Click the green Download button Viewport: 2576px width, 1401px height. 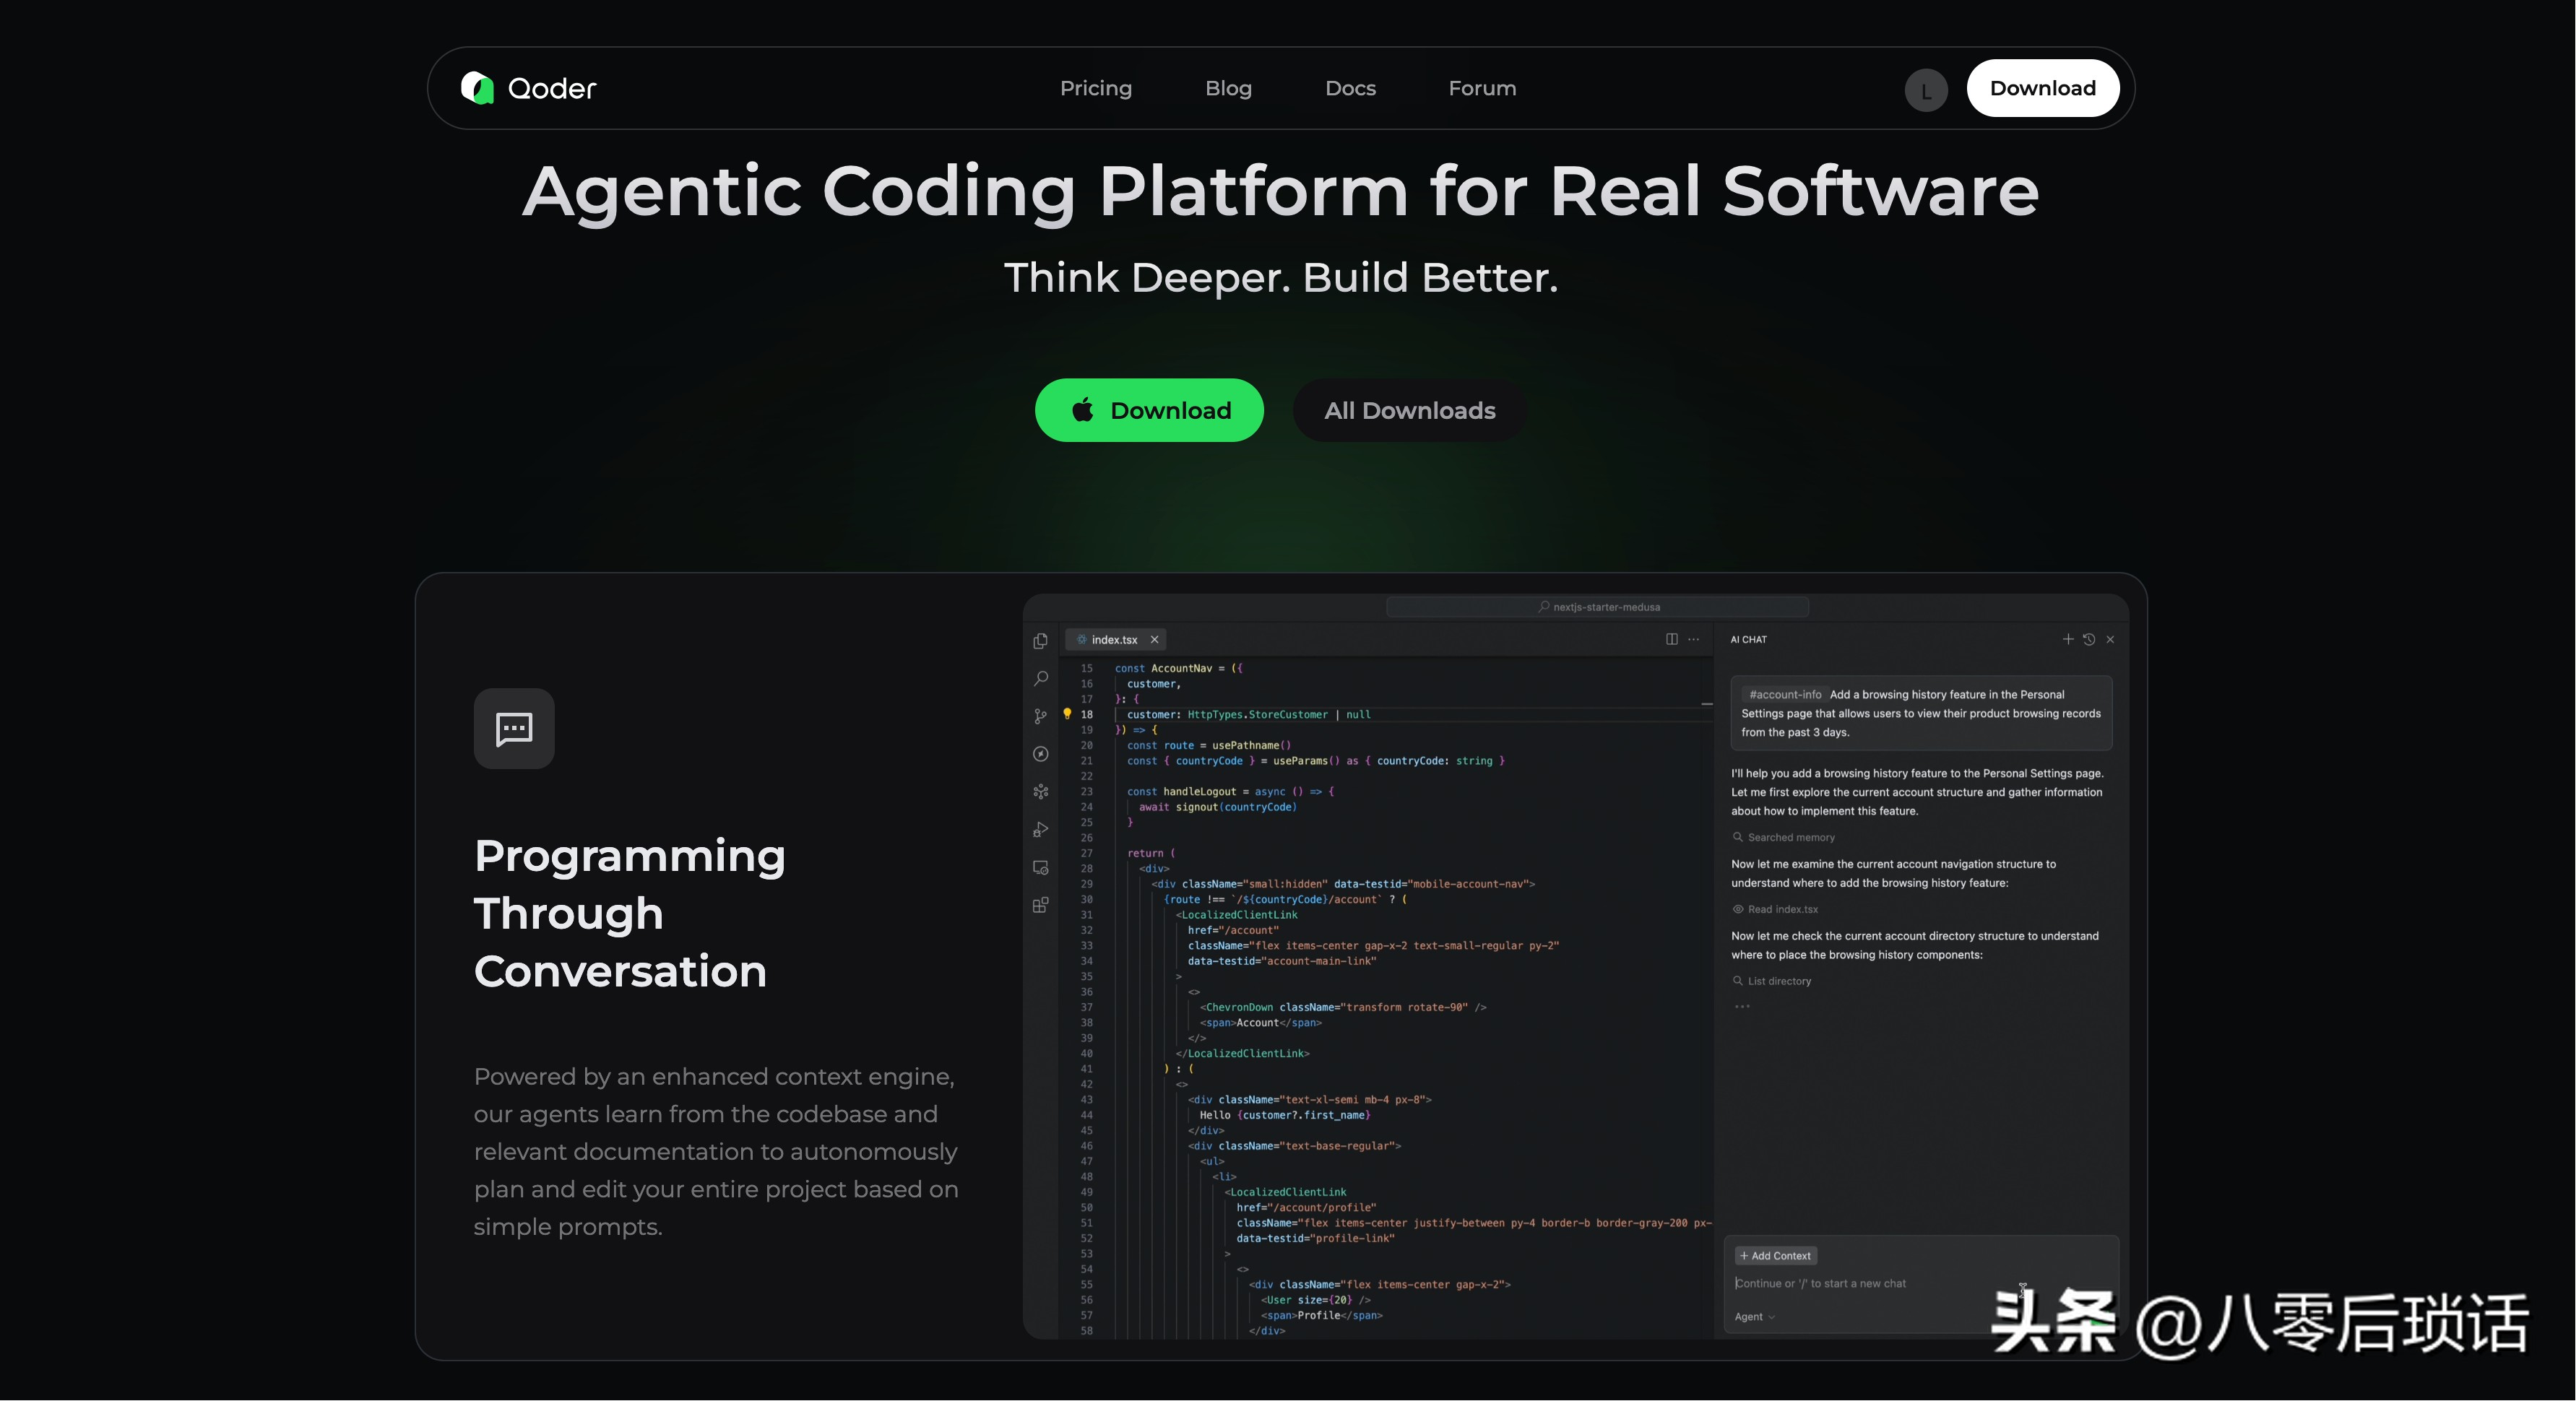[x=1149, y=410]
